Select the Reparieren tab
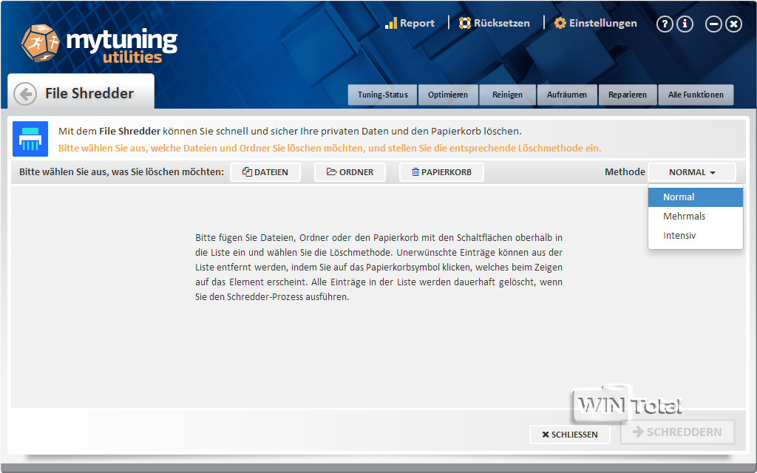This screenshot has height=473, width=757. click(628, 95)
